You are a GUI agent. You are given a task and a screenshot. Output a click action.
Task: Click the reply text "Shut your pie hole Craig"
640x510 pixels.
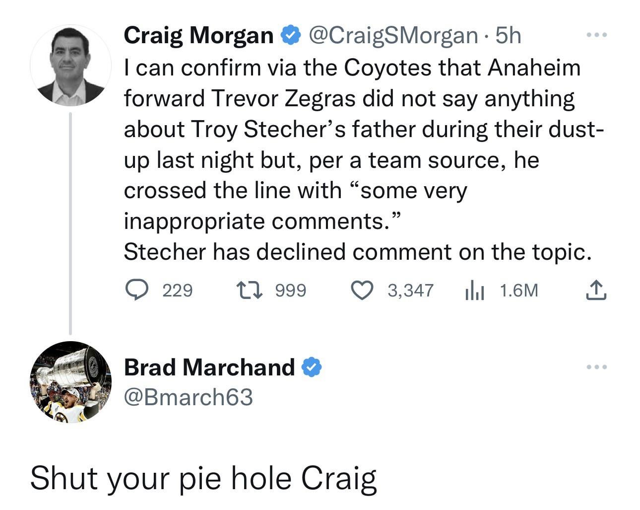203,478
